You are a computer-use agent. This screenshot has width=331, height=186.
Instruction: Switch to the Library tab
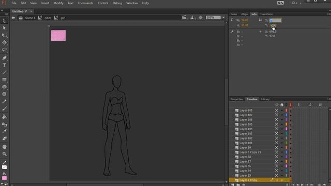pos(265,99)
